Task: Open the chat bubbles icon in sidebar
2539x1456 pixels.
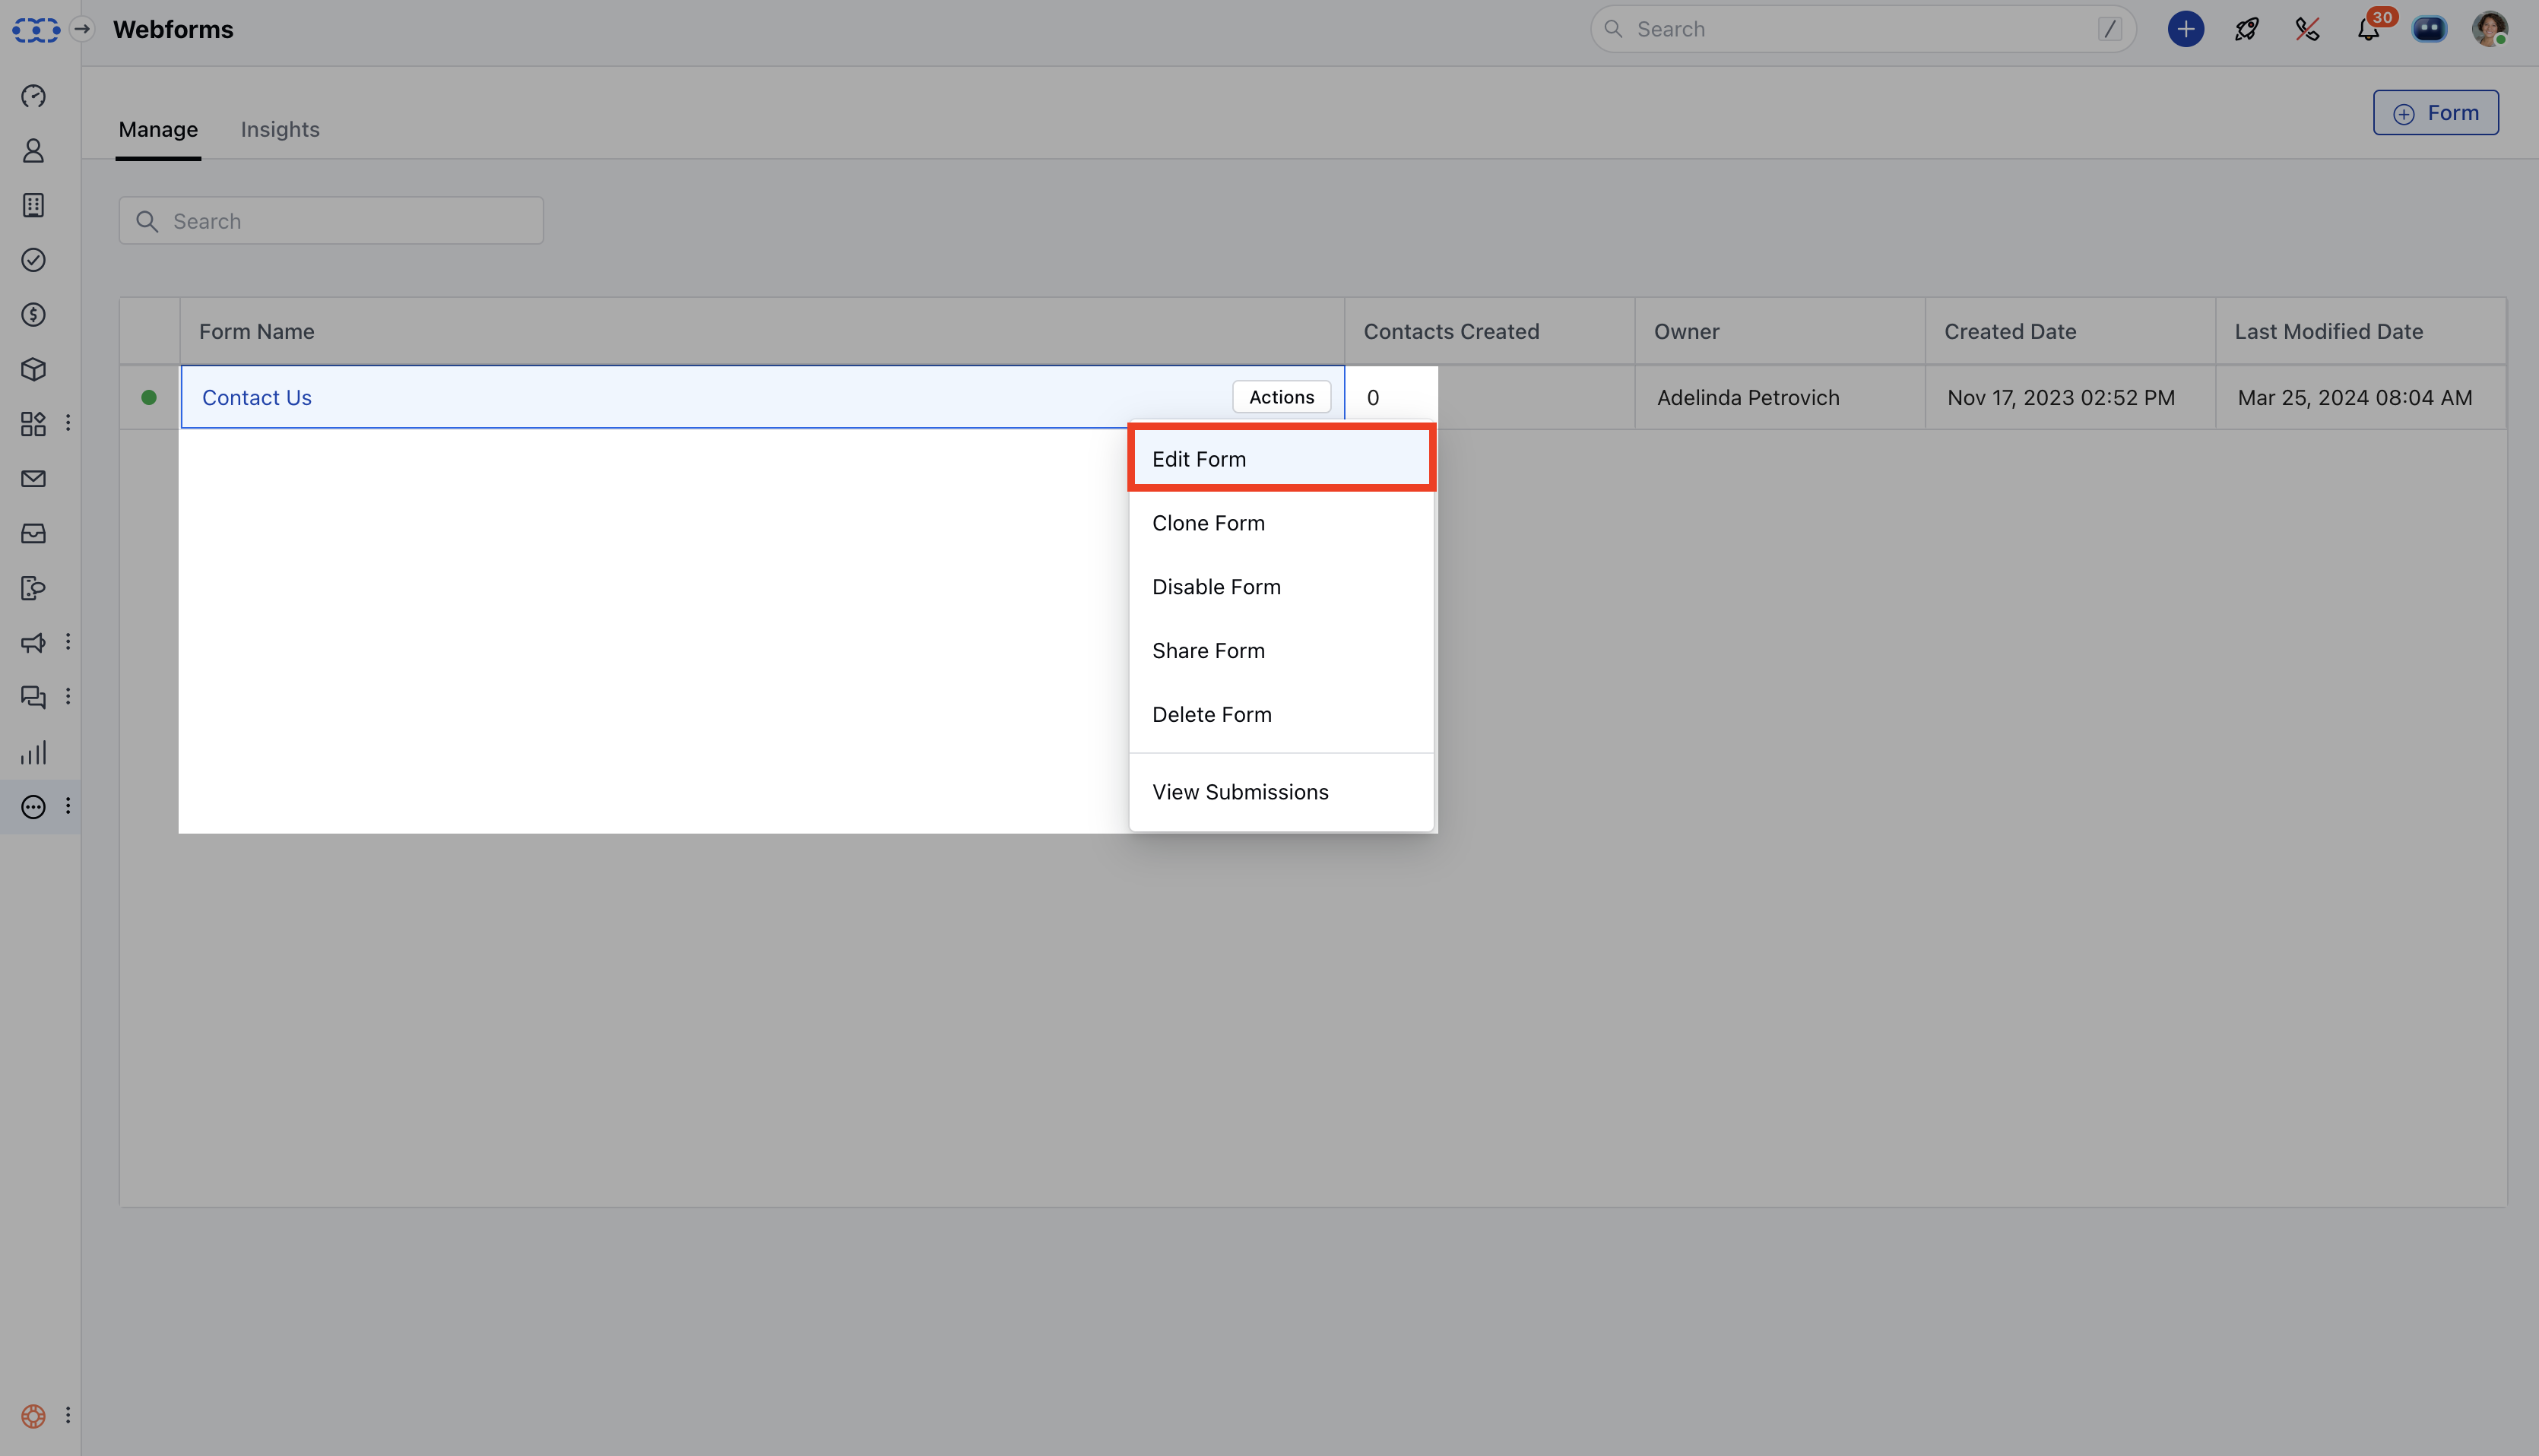Action: pos(33,697)
